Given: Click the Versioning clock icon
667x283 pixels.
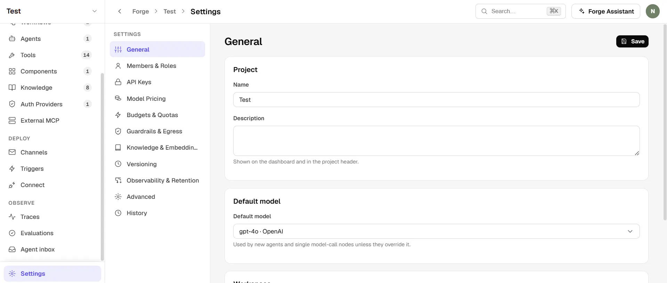Looking at the screenshot, I should (118, 164).
